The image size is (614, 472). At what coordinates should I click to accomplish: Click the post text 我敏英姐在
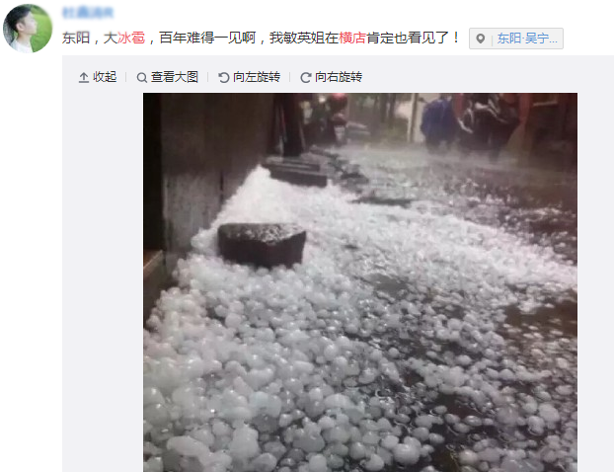[x=304, y=38]
